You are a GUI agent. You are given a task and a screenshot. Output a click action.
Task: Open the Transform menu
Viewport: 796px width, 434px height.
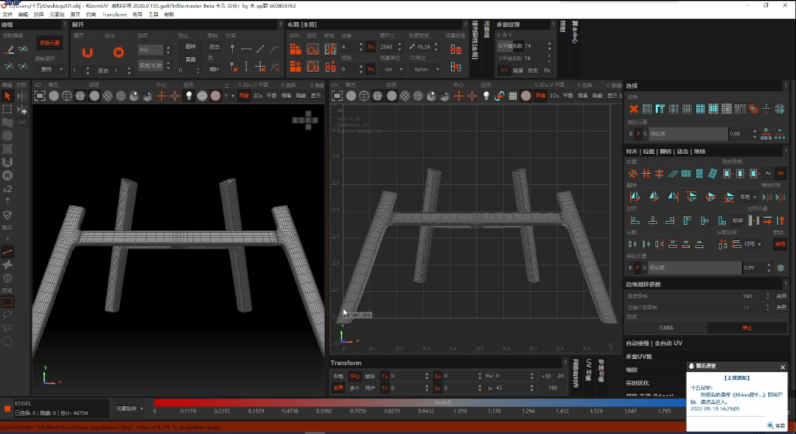coord(114,15)
